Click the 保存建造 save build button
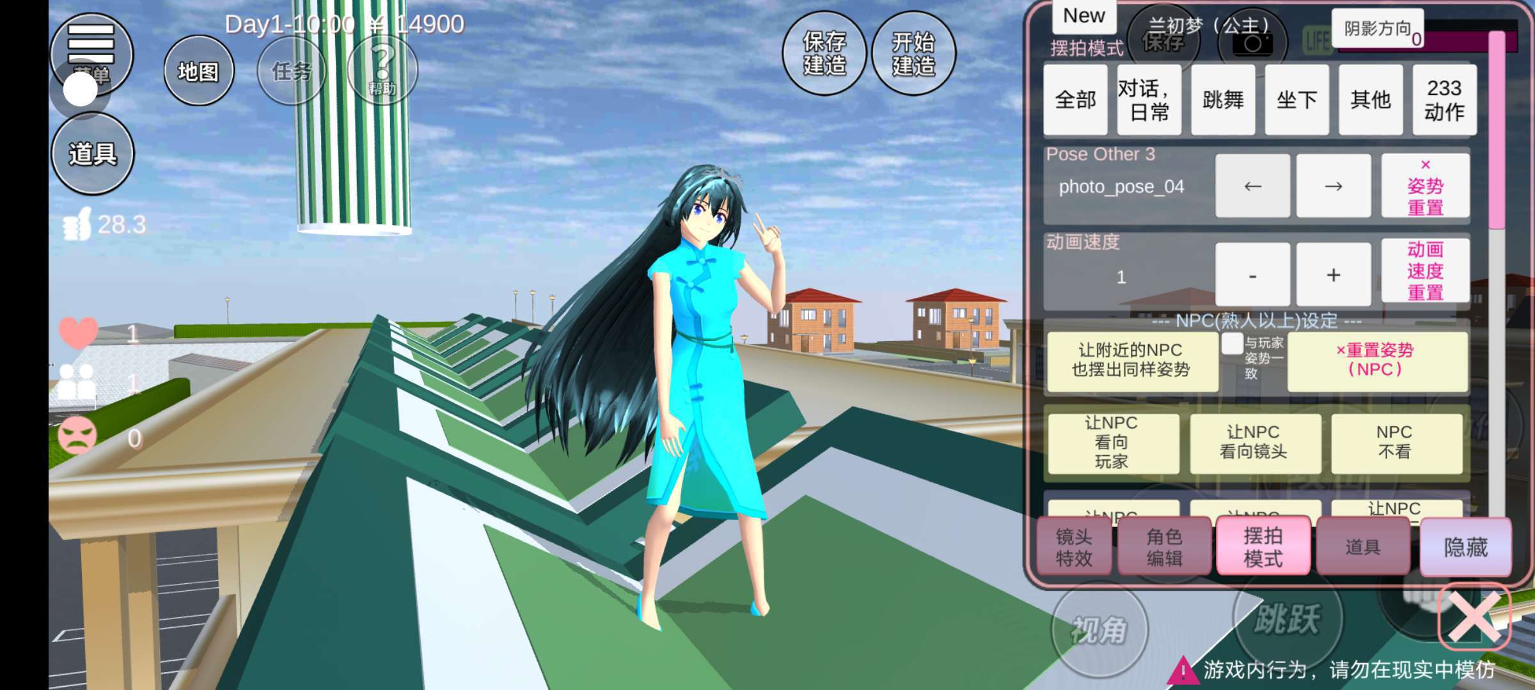The height and width of the screenshot is (690, 1535). tap(824, 54)
